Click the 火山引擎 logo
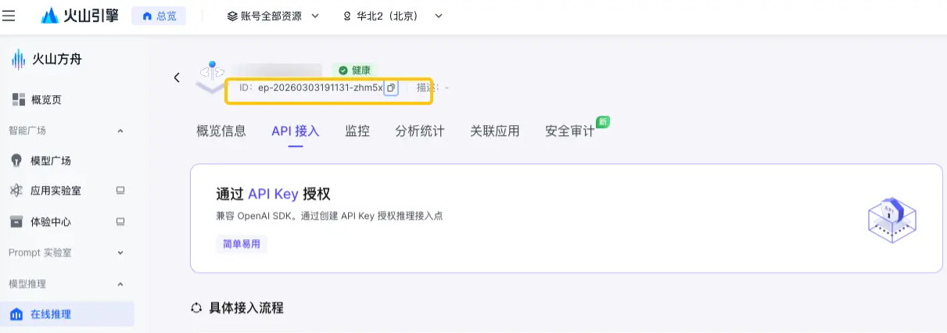The image size is (947, 333). [80, 16]
